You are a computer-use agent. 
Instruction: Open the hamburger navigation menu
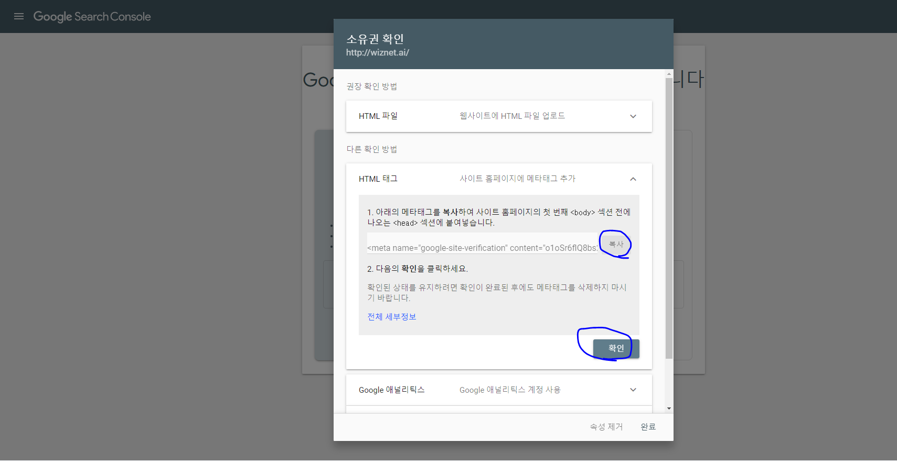[x=19, y=16]
